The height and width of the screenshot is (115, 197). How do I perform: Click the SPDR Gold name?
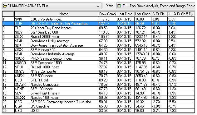click(x=39, y=80)
